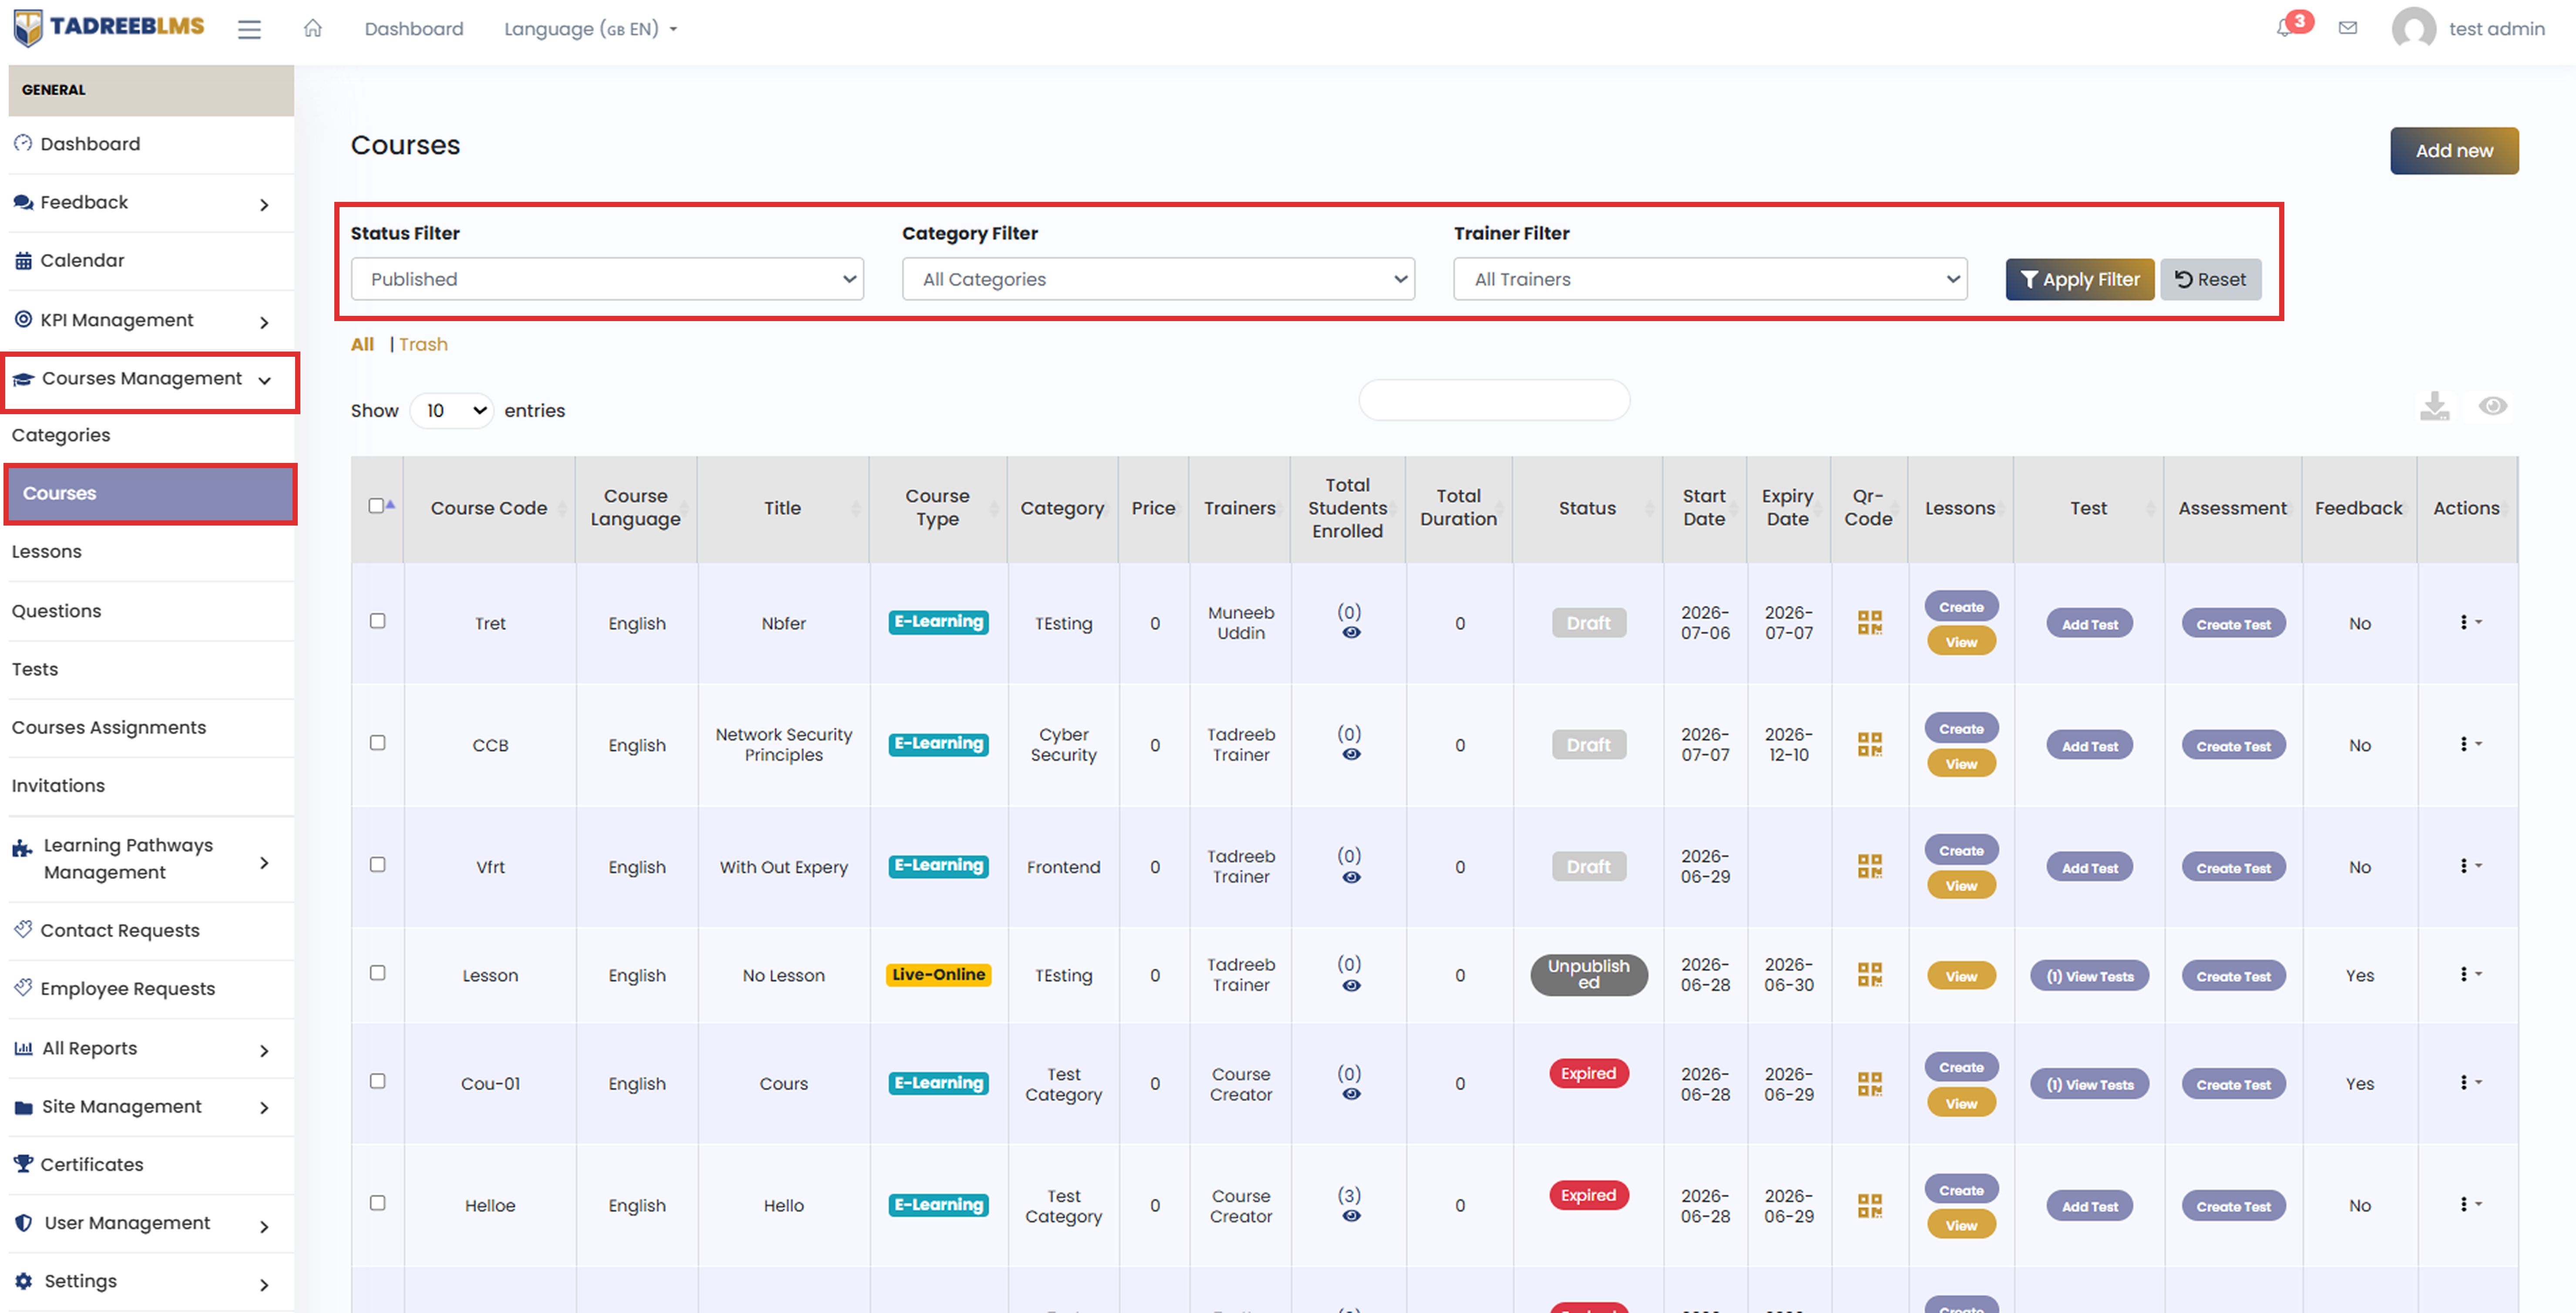Tick the select-all checkbox in table header
The image size is (2576, 1313).
[x=376, y=506]
